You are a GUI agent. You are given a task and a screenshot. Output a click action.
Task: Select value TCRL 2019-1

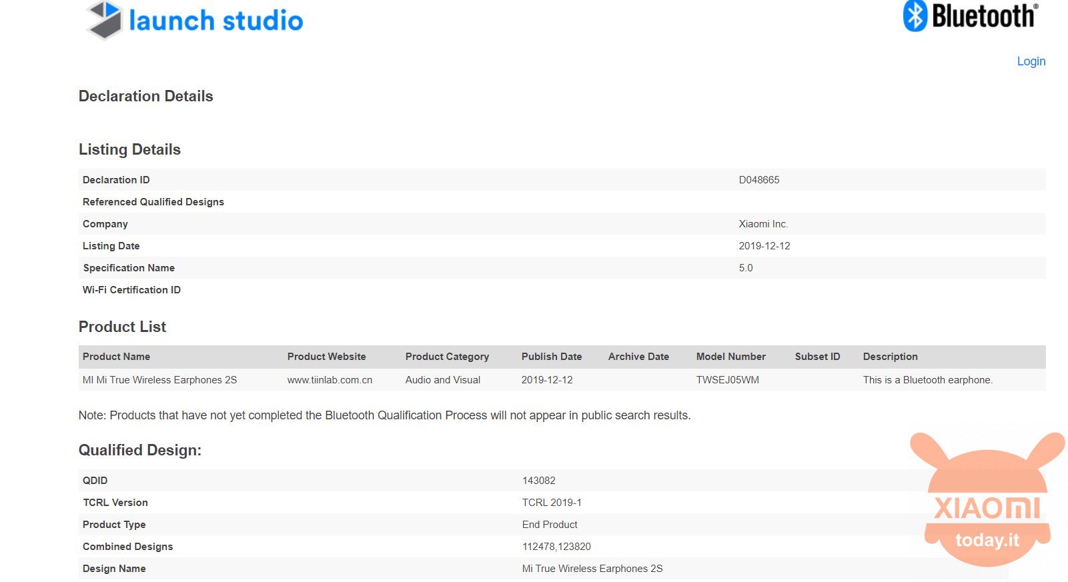(x=552, y=503)
